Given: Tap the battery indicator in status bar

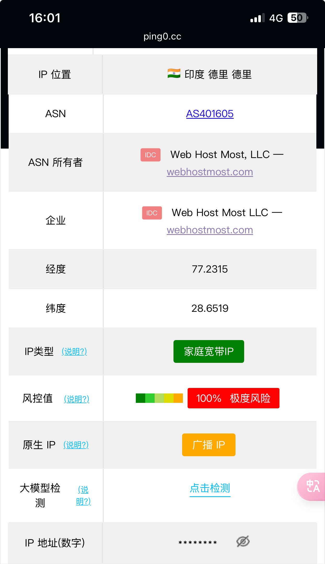Looking at the screenshot, I should pos(298,18).
